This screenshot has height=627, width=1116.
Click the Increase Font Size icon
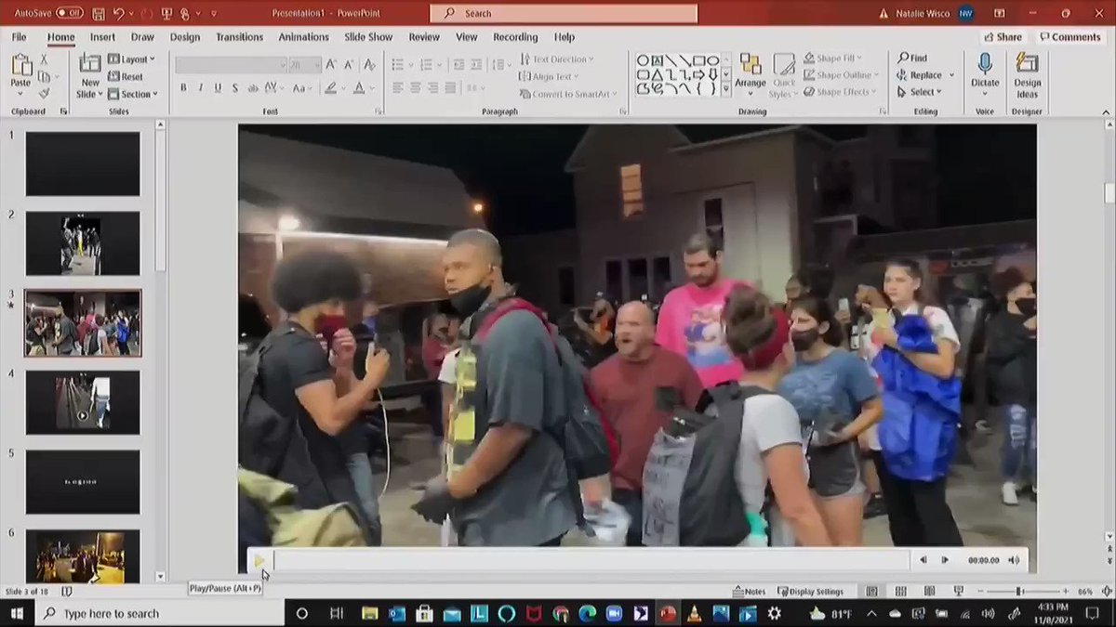[x=330, y=64]
